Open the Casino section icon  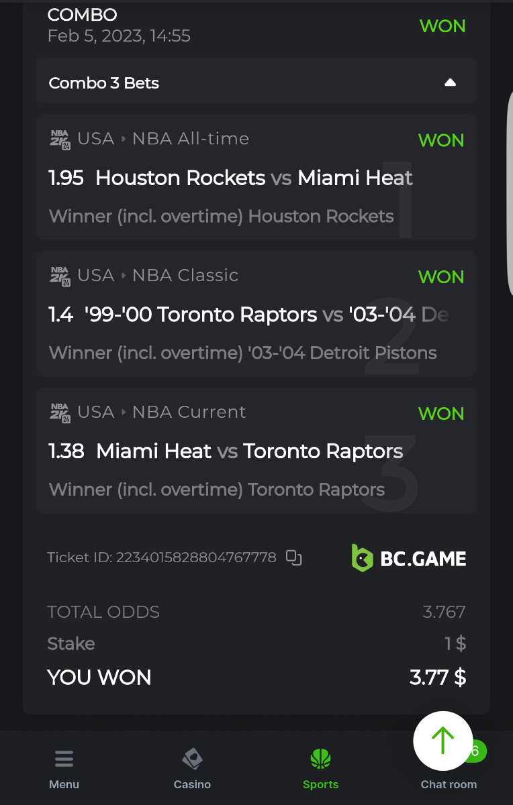[192, 759]
